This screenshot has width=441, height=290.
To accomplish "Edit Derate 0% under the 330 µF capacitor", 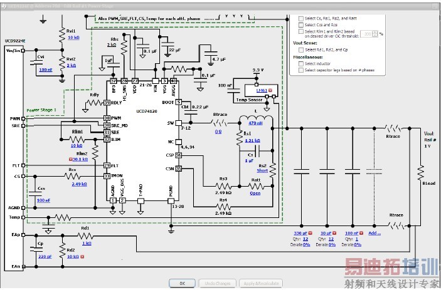I will [306, 245].
